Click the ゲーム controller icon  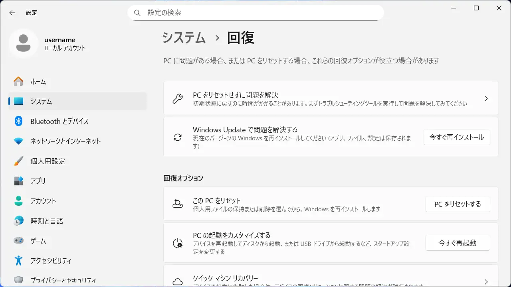[x=18, y=241]
